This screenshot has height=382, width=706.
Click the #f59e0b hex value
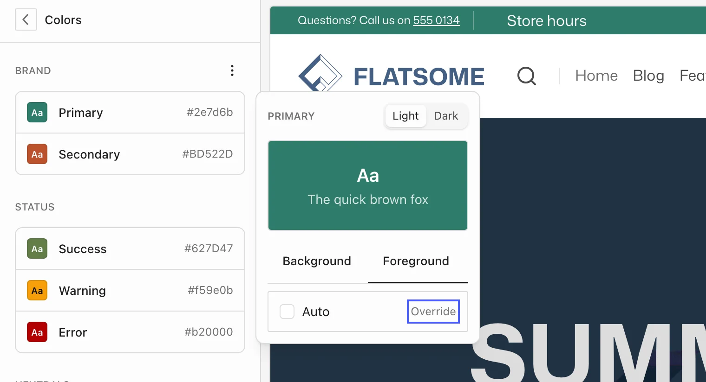210,290
